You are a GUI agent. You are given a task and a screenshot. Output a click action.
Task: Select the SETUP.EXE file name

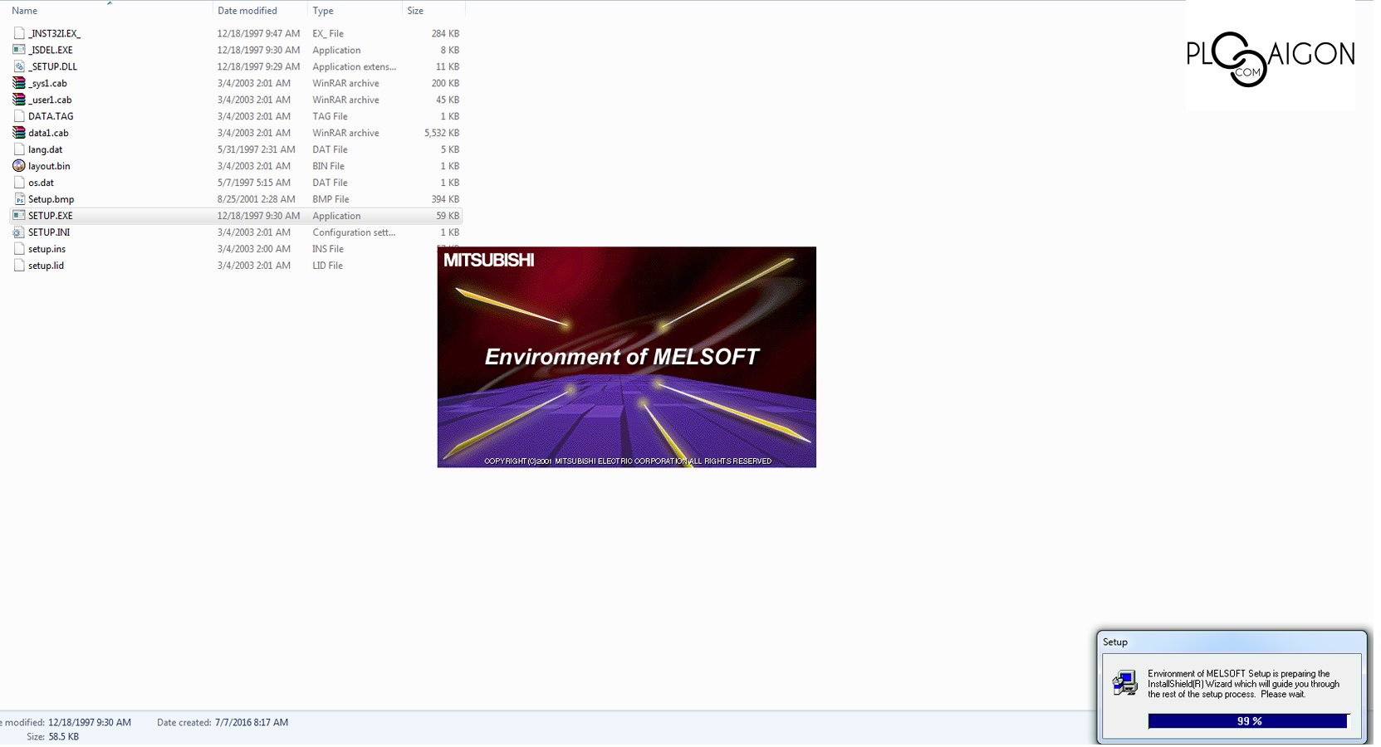pyautogui.click(x=51, y=216)
